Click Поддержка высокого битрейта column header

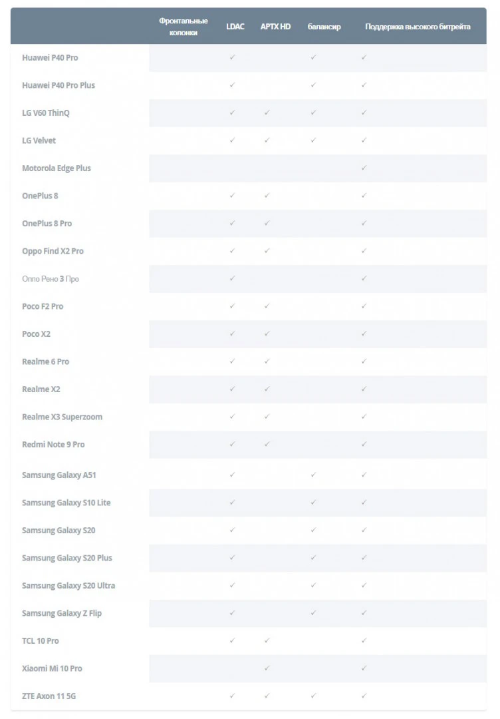pos(418,27)
